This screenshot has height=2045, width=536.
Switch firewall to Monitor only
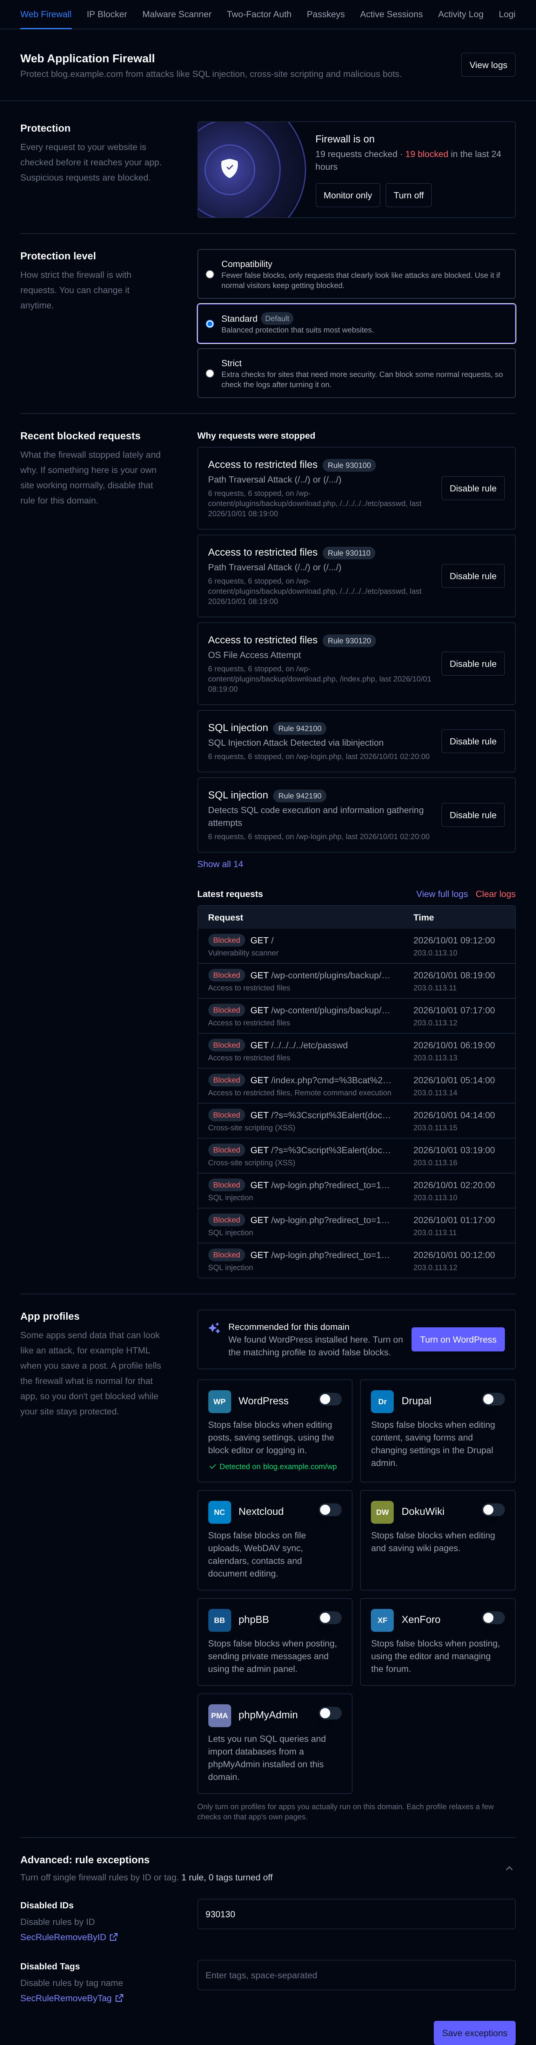click(x=347, y=195)
